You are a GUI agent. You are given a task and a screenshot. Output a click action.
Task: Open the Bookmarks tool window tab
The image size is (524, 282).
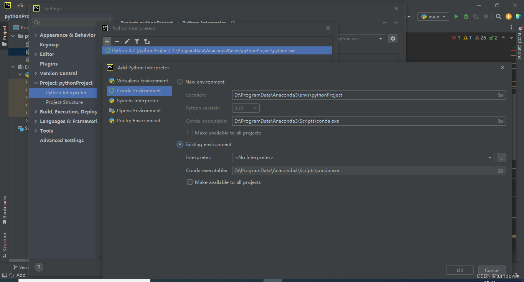pyautogui.click(x=5, y=210)
